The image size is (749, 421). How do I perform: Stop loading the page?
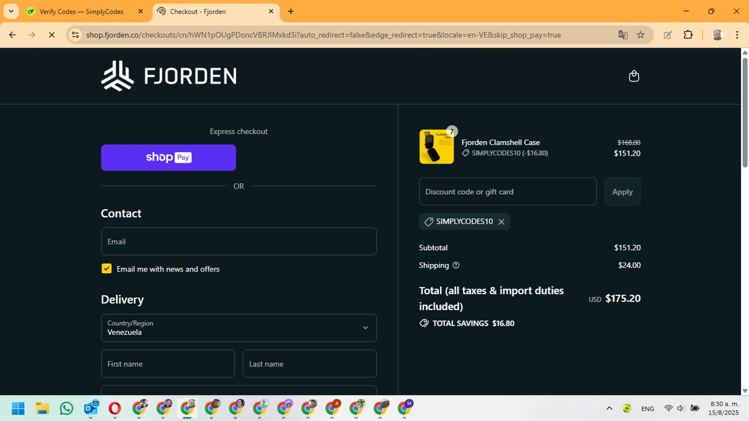click(x=51, y=35)
